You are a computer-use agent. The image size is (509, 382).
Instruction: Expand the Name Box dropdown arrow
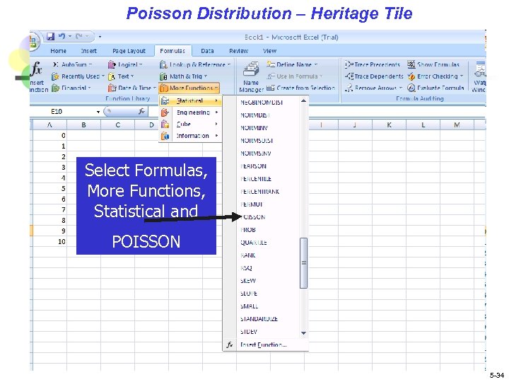pyautogui.click(x=98, y=112)
